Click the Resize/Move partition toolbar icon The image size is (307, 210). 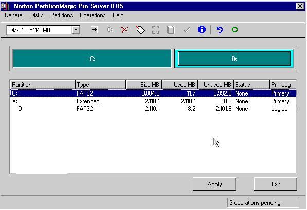(94, 30)
